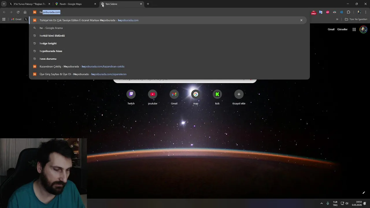Image resolution: width=370 pixels, height=208 pixels.
Task: Close the X'te Yunus Paksoy tab
Action: point(49,4)
